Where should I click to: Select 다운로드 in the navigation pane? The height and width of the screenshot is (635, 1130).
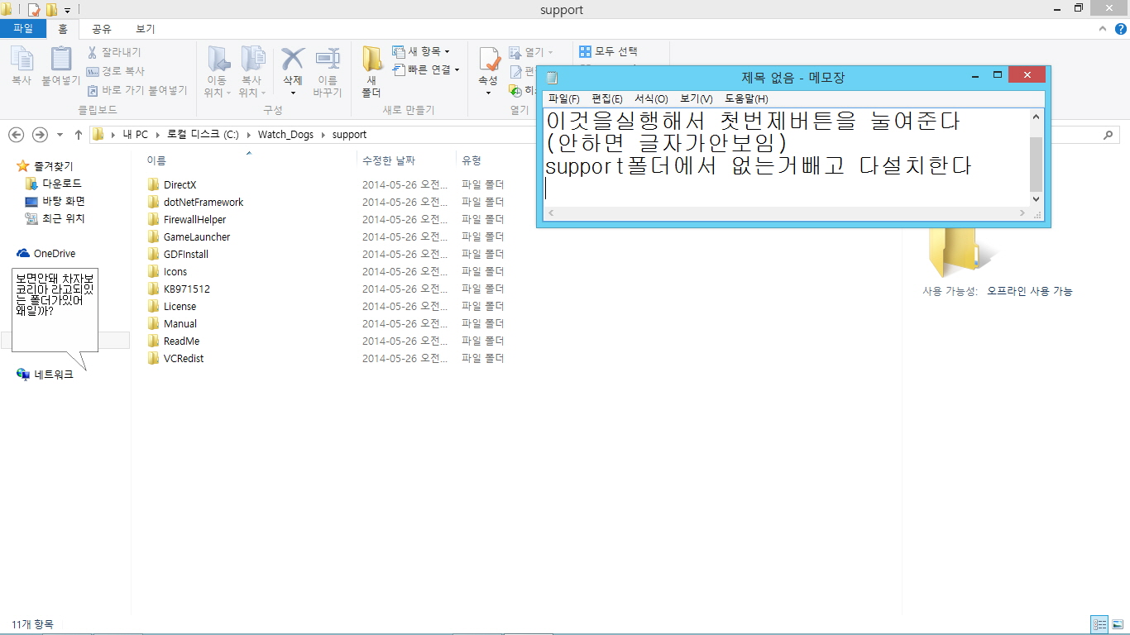click(x=62, y=184)
